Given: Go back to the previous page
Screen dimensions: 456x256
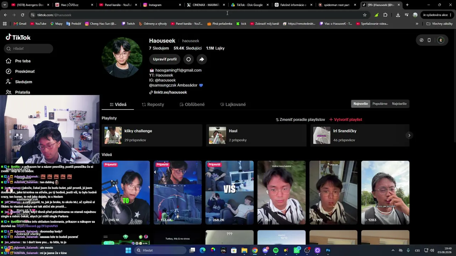Looking at the screenshot, I should point(5,15).
